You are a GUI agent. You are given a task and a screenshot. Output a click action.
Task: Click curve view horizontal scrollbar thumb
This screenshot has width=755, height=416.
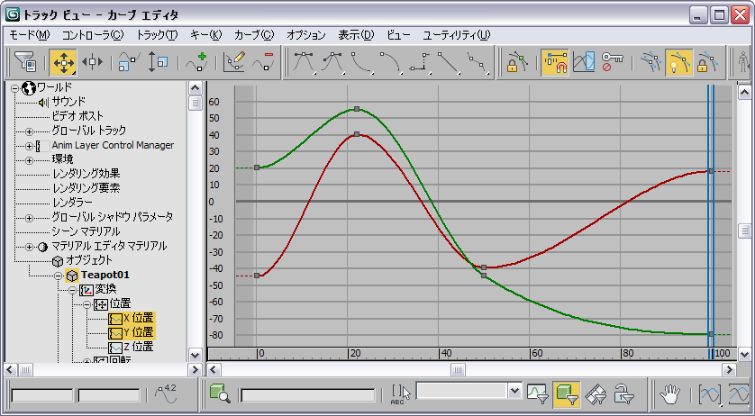(x=458, y=370)
